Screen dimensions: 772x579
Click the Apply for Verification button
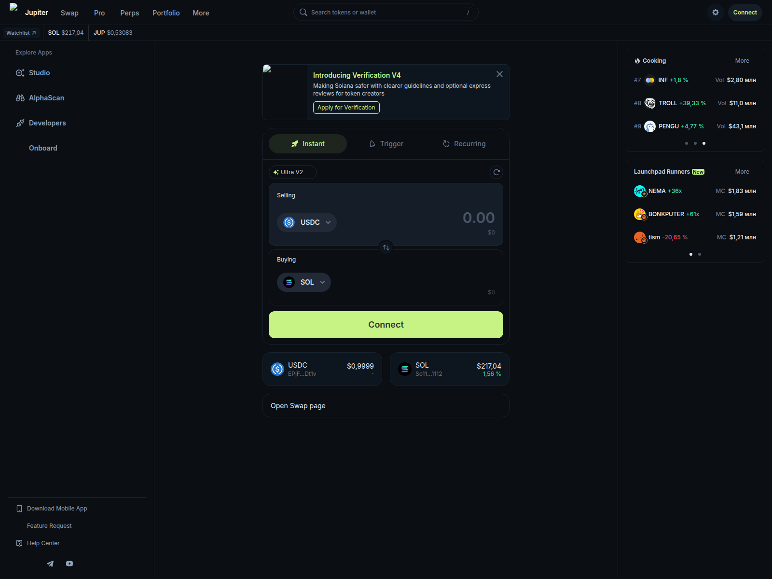click(346, 108)
